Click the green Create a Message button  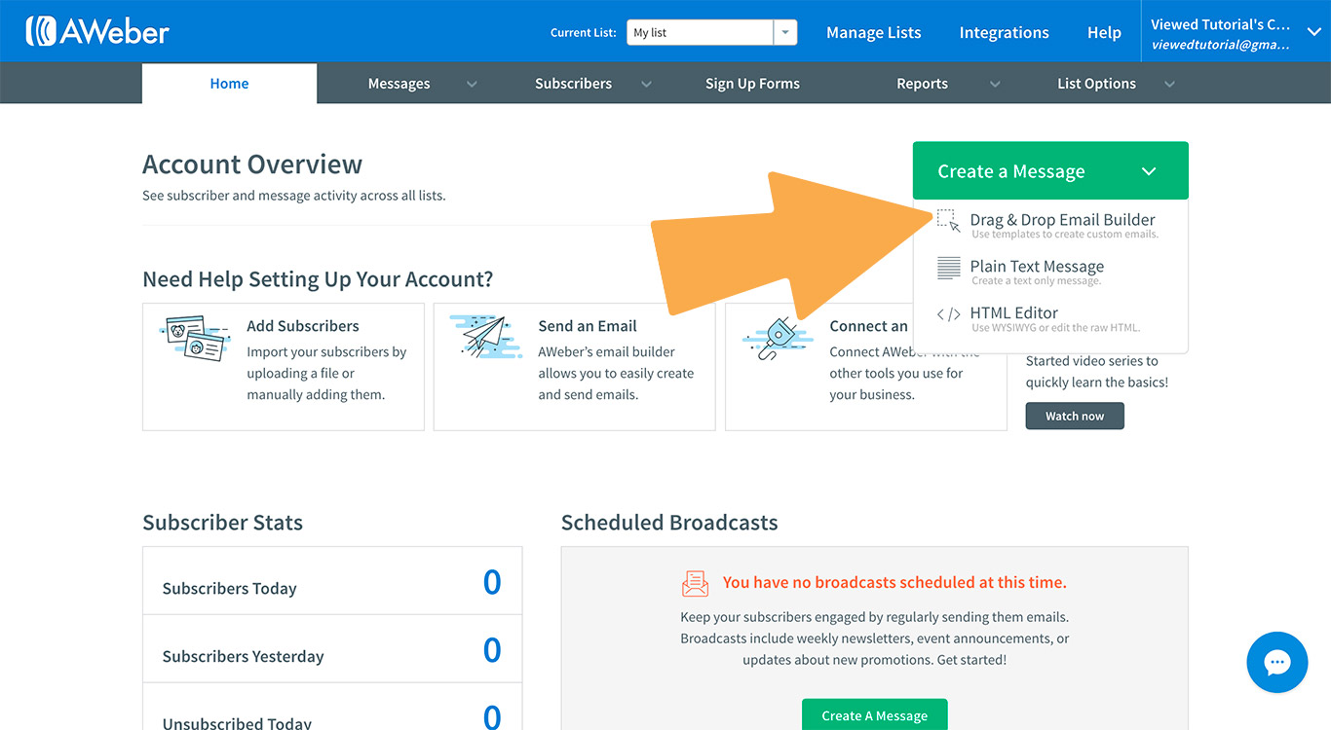tap(1050, 170)
